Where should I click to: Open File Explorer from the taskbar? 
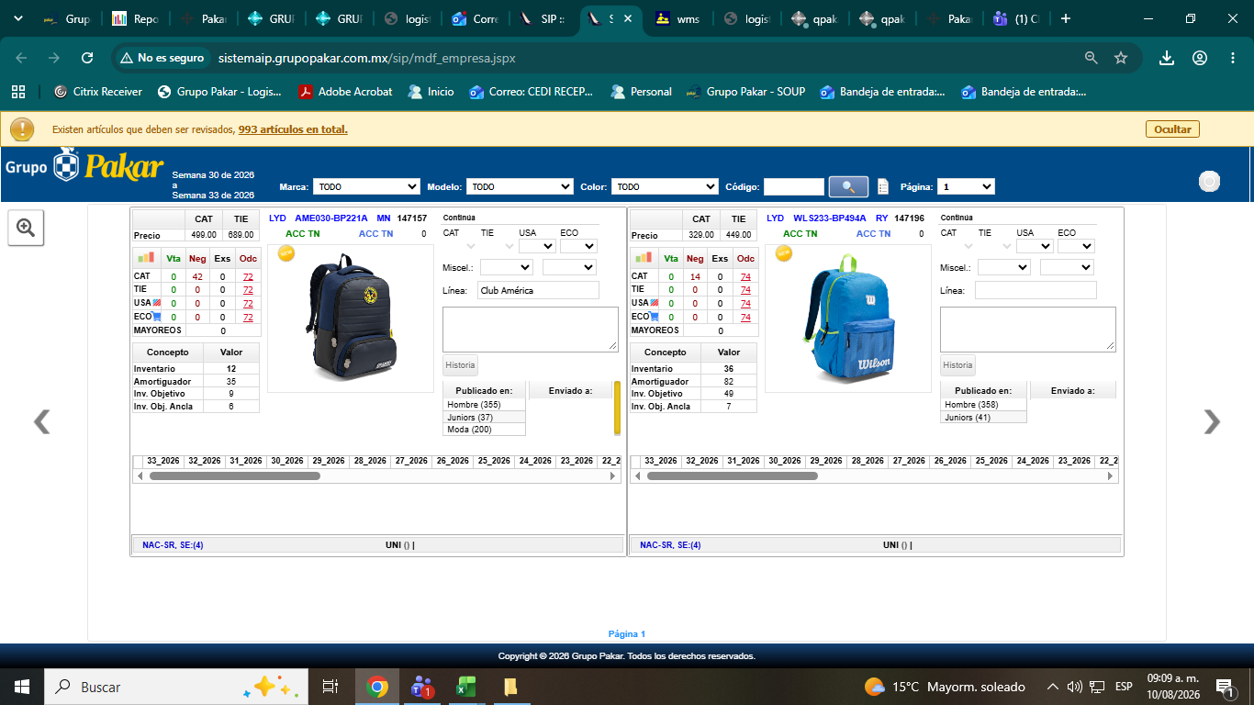point(510,687)
